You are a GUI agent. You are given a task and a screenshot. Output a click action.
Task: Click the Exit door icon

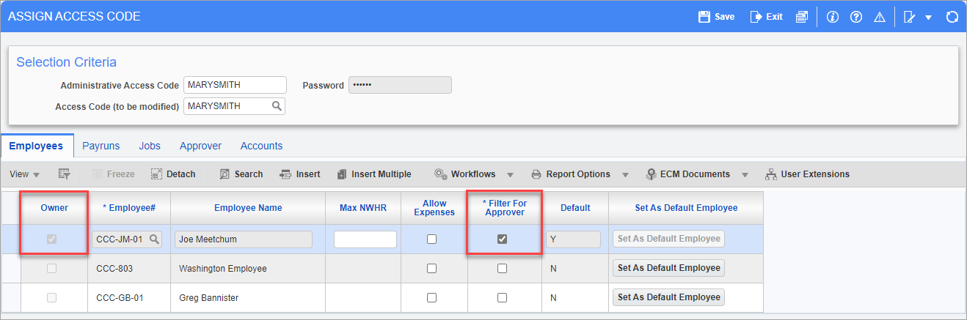pos(756,16)
